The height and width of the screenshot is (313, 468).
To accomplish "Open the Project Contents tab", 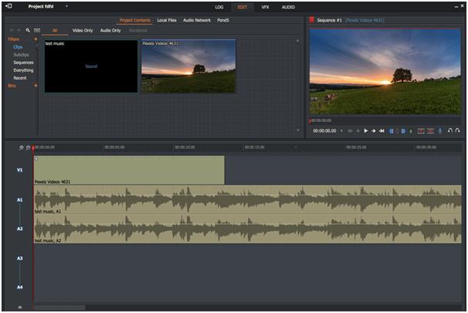I will point(135,20).
